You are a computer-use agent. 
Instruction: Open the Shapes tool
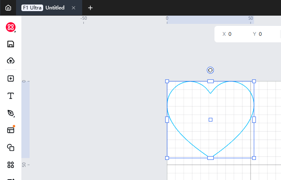point(11,148)
